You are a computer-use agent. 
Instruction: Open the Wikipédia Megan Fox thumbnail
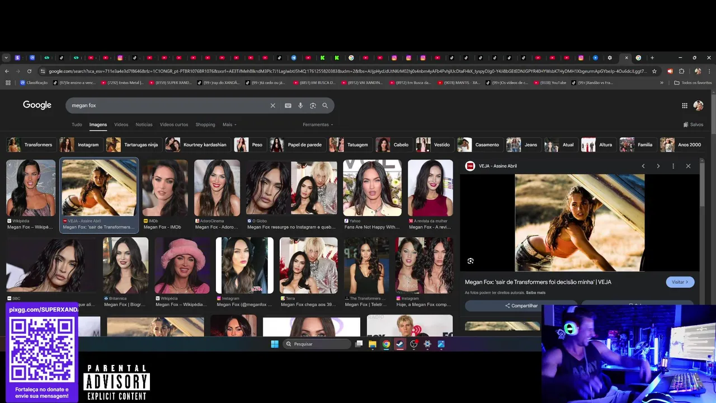31,188
